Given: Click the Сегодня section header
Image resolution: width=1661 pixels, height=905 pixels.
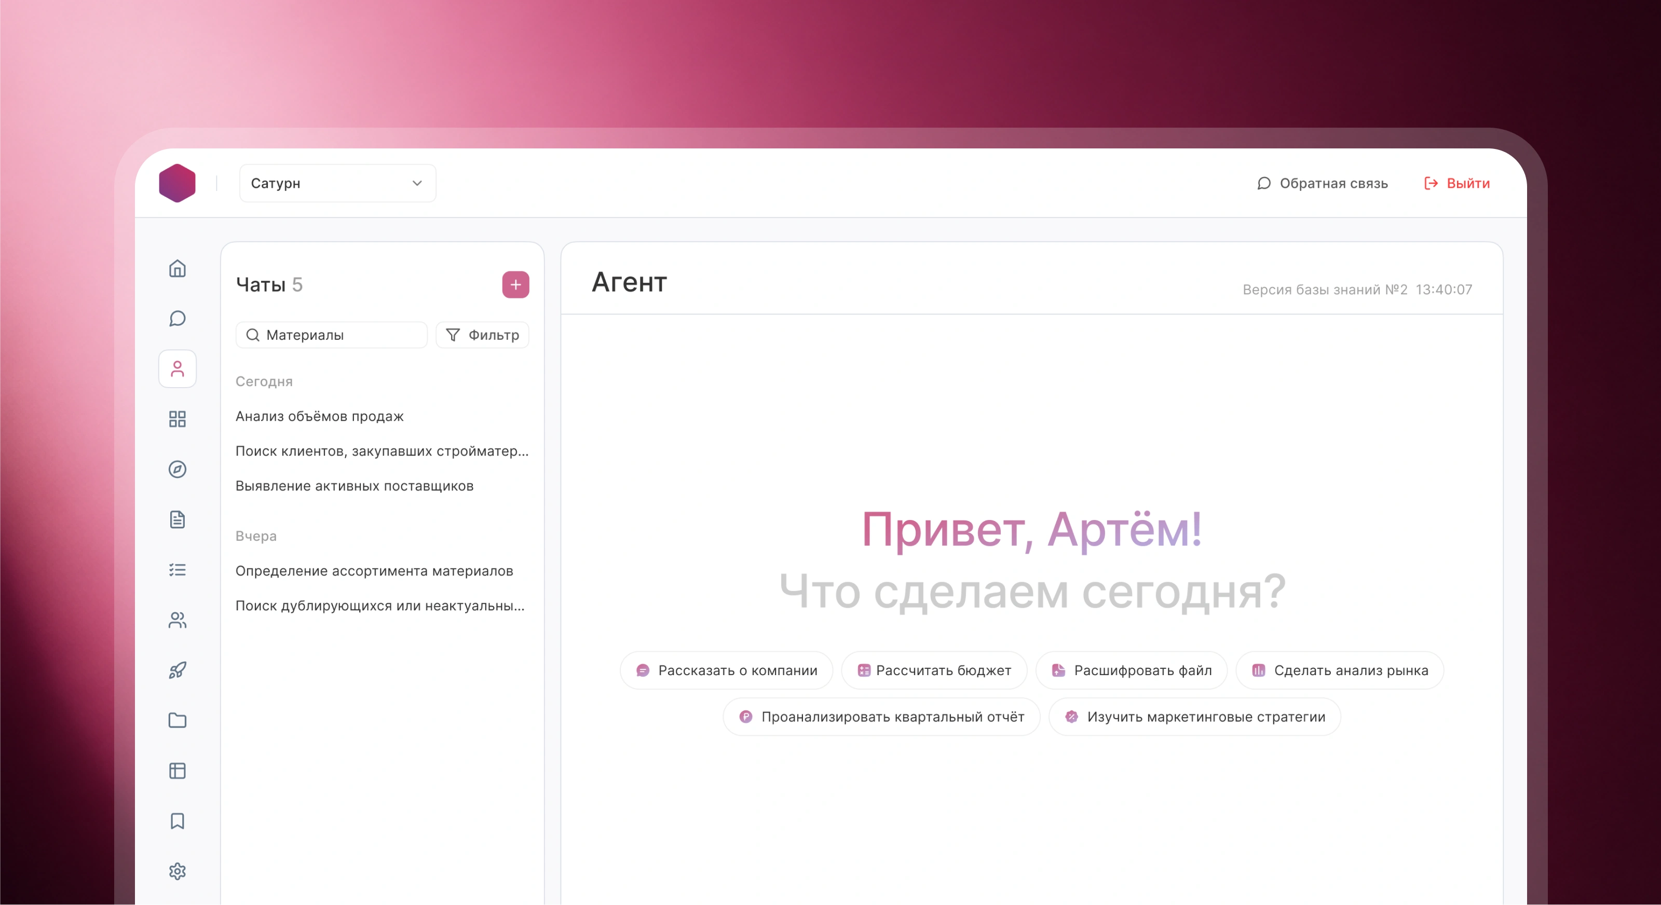Looking at the screenshot, I should [264, 381].
